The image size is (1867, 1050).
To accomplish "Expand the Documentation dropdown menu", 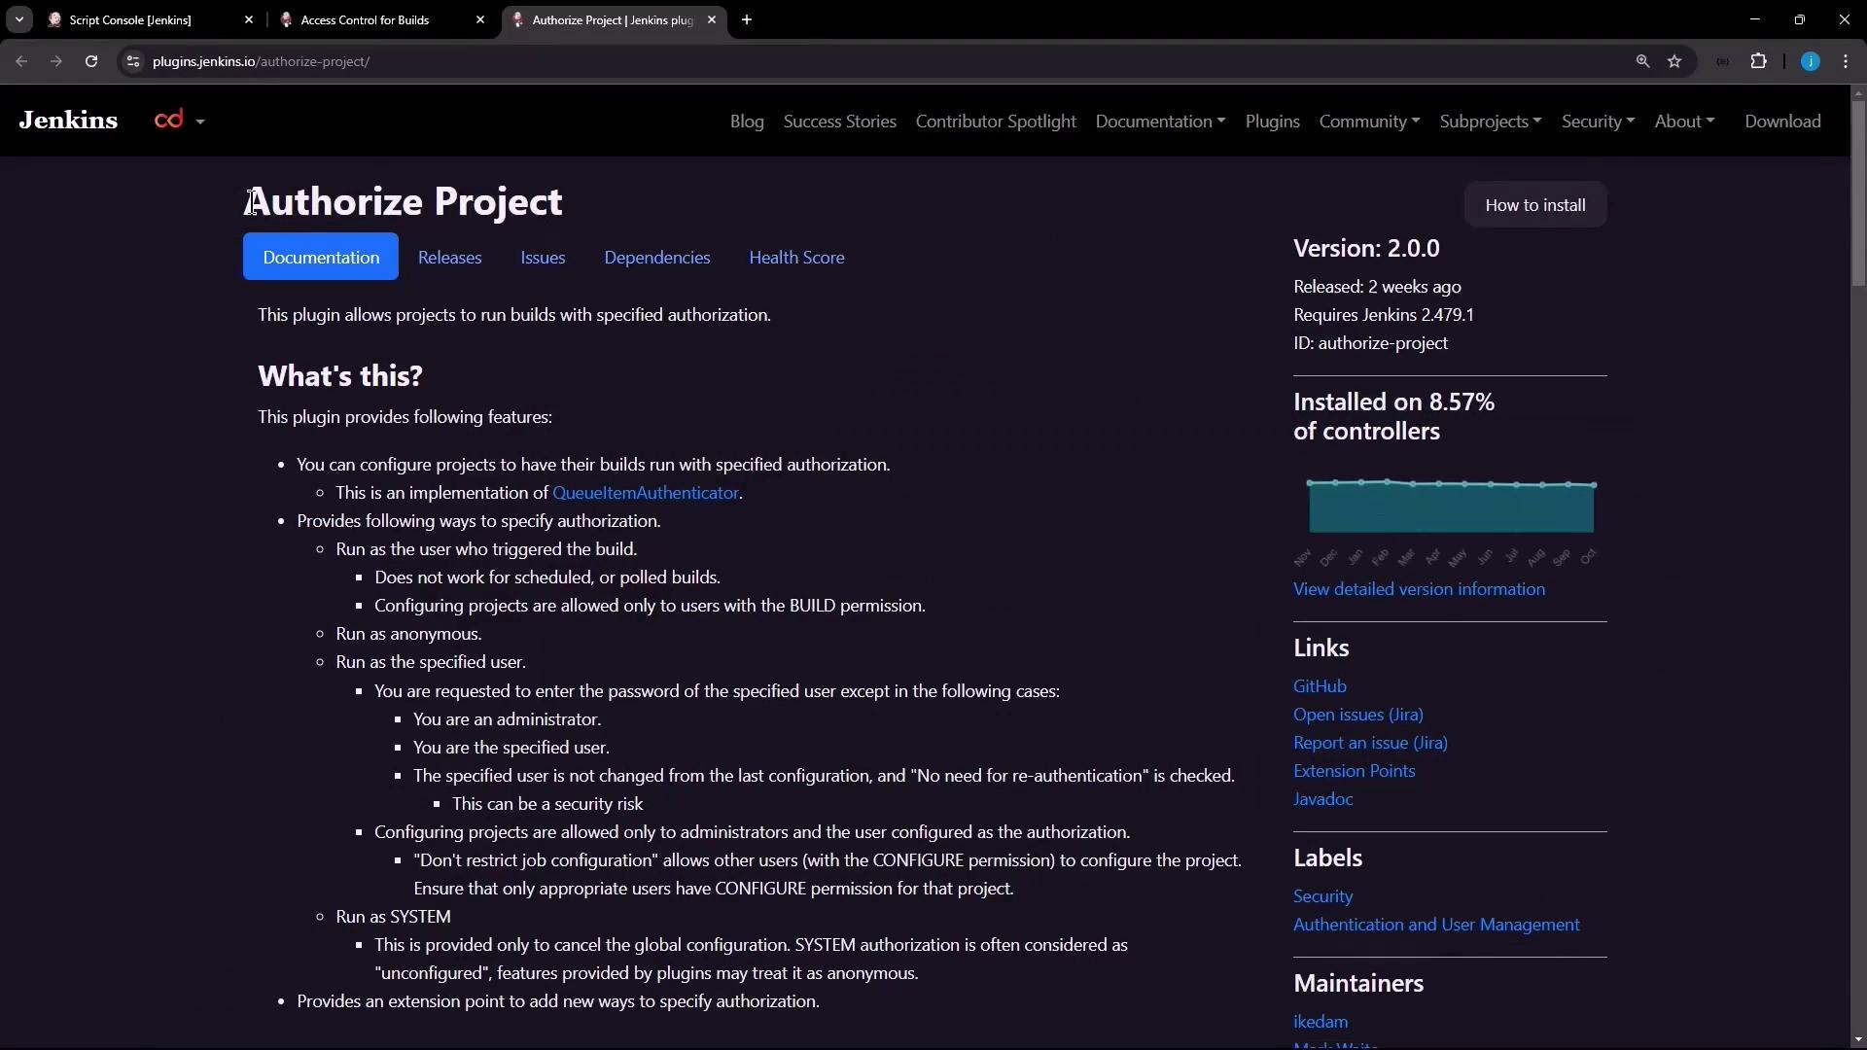I will pos(1159,122).
